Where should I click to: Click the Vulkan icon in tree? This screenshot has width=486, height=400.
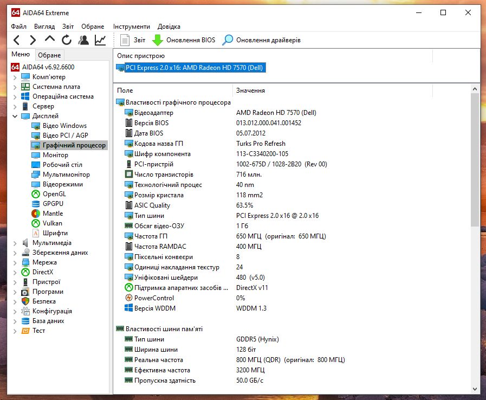[36, 223]
